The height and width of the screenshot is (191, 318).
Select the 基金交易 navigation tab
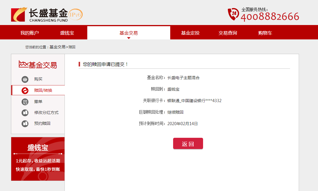tap(128, 33)
